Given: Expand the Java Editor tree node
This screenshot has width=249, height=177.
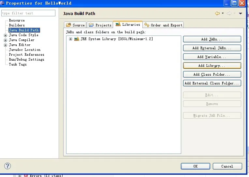Looking at the screenshot, I should click(6, 45).
